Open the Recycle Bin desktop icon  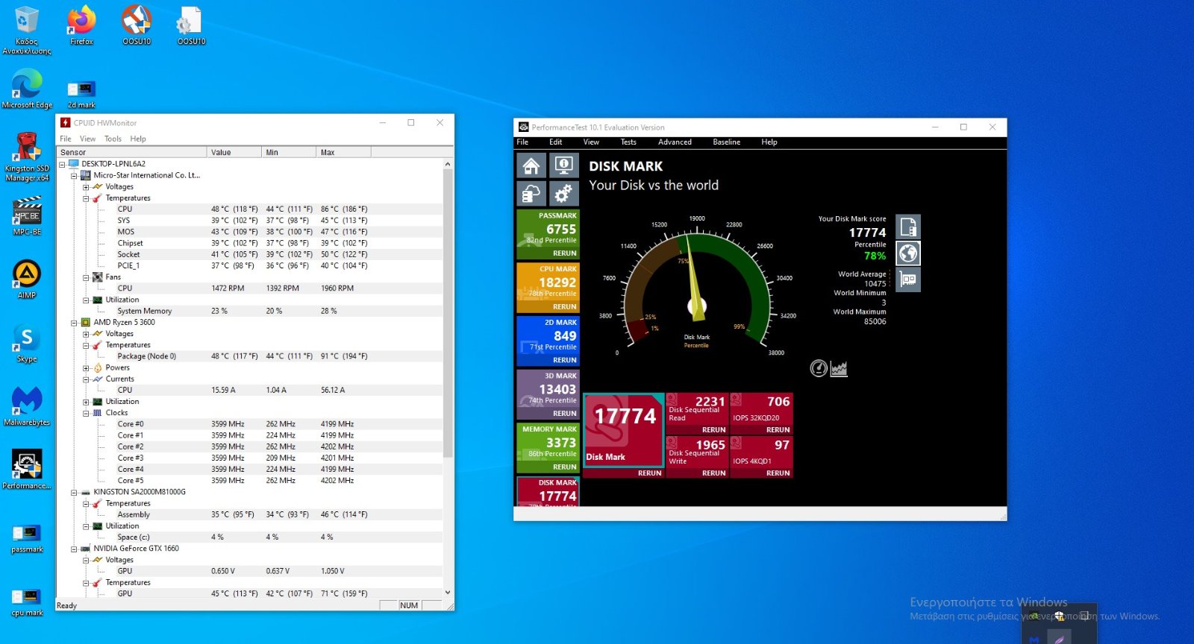(x=27, y=31)
